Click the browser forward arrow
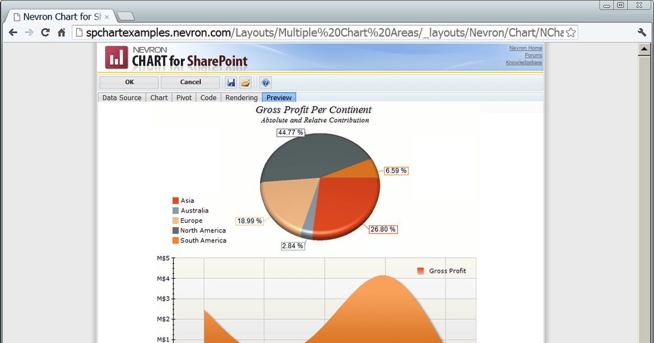Viewport: 654px width, 343px height. [x=29, y=33]
